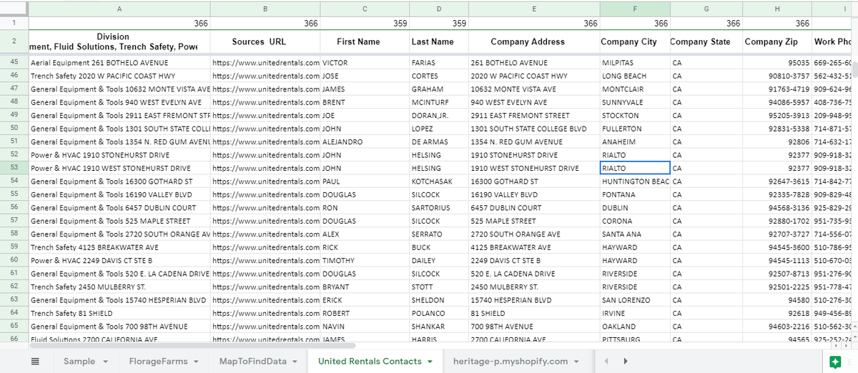Select the SAN LORENZO city cell

(x=635, y=300)
